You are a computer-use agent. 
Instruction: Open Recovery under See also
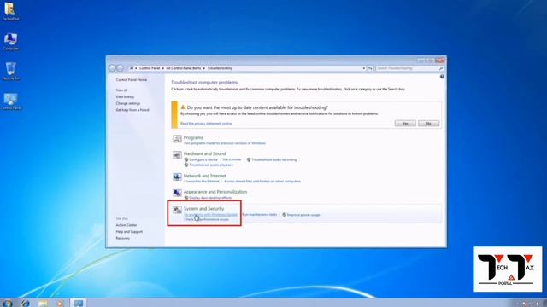pos(122,239)
